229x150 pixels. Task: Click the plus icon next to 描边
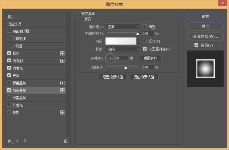(x=62, y=53)
